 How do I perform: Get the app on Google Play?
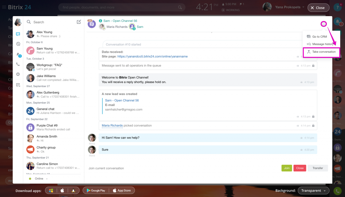[96, 190]
